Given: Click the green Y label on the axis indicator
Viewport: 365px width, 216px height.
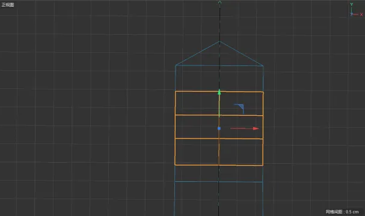Looking at the screenshot, I should (x=352, y=4).
